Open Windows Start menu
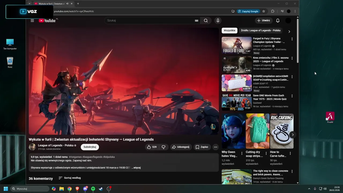Viewport: 343px width, 193px height. coord(6,189)
